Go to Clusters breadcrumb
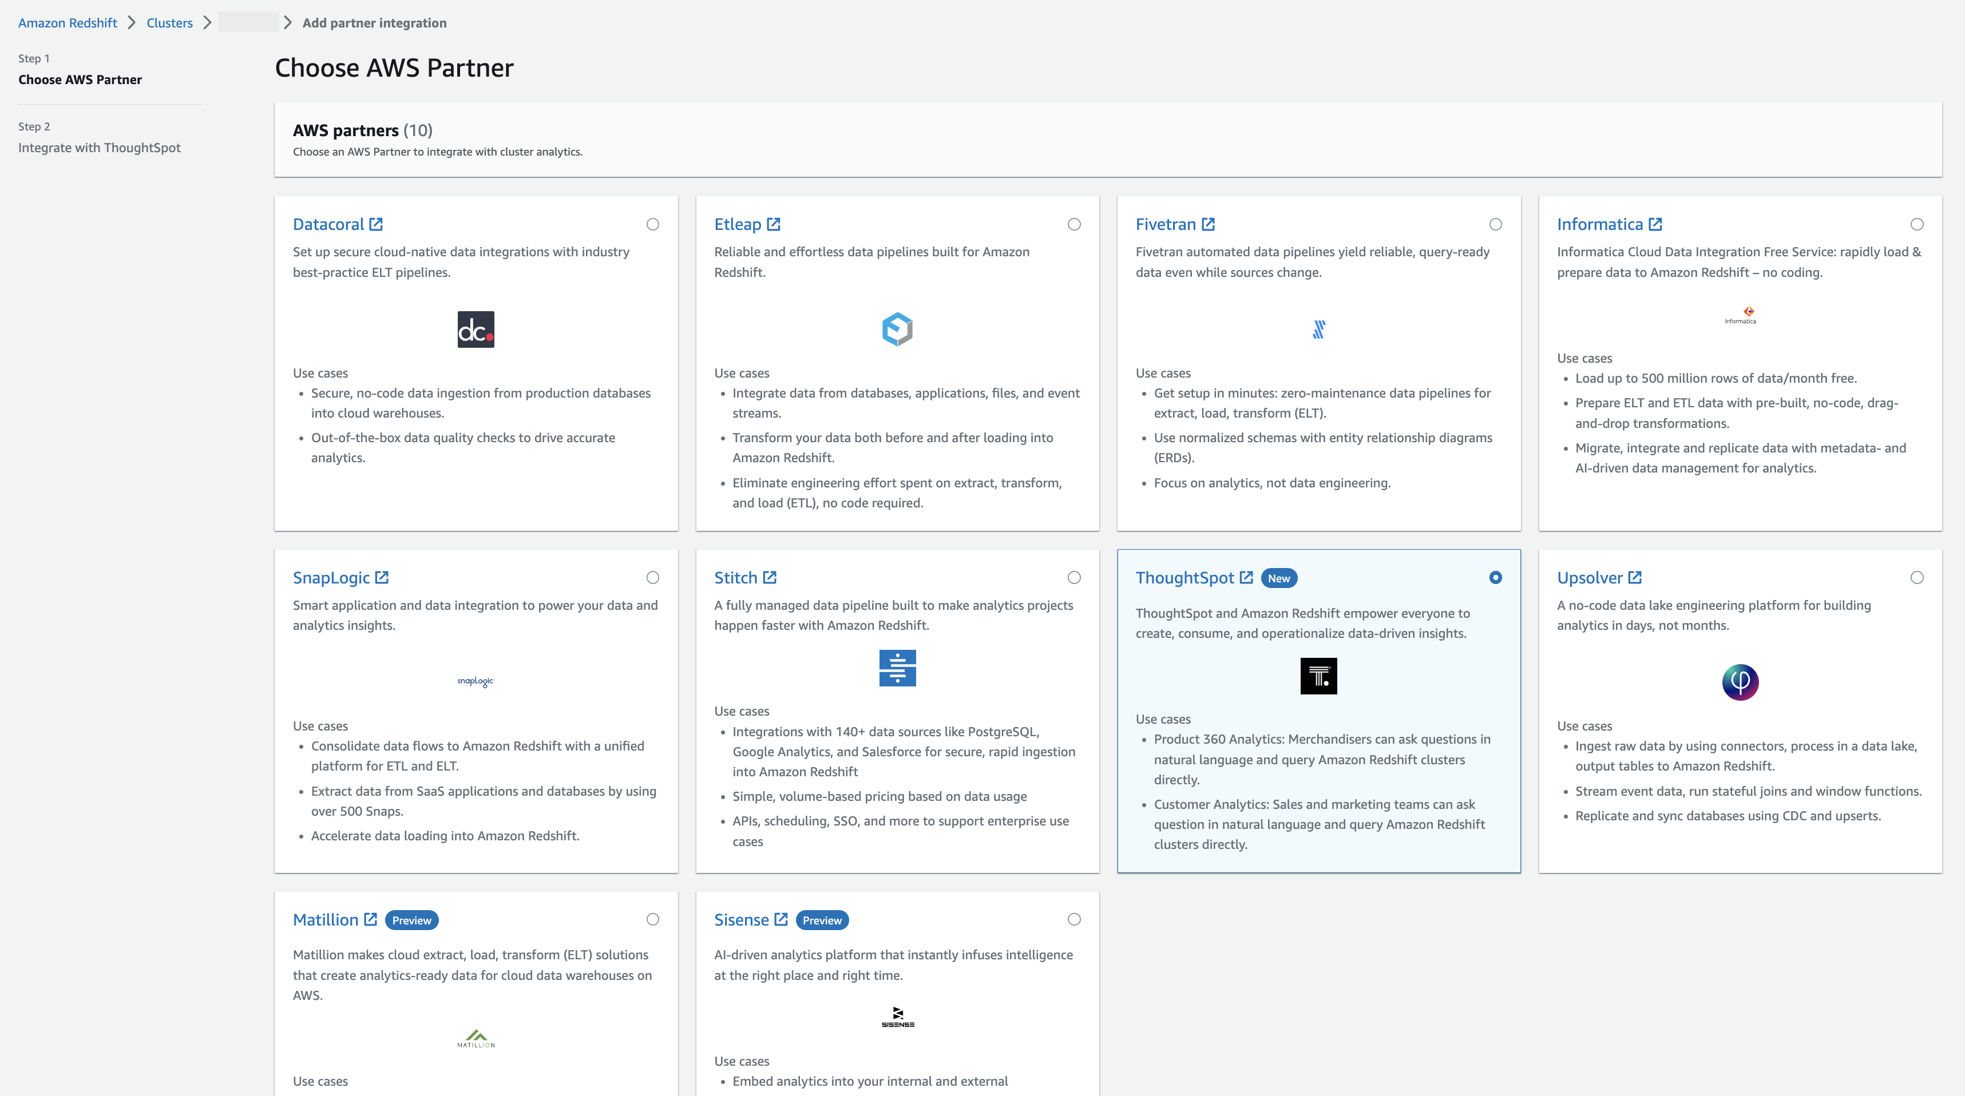 (x=169, y=23)
